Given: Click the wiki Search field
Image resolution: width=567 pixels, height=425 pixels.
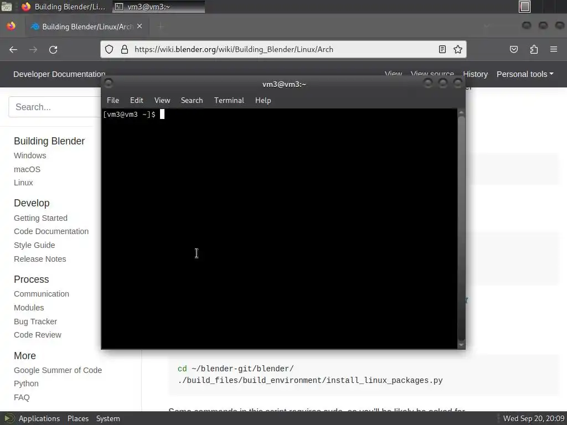Looking at the screenshot, I should coord(54,107).
